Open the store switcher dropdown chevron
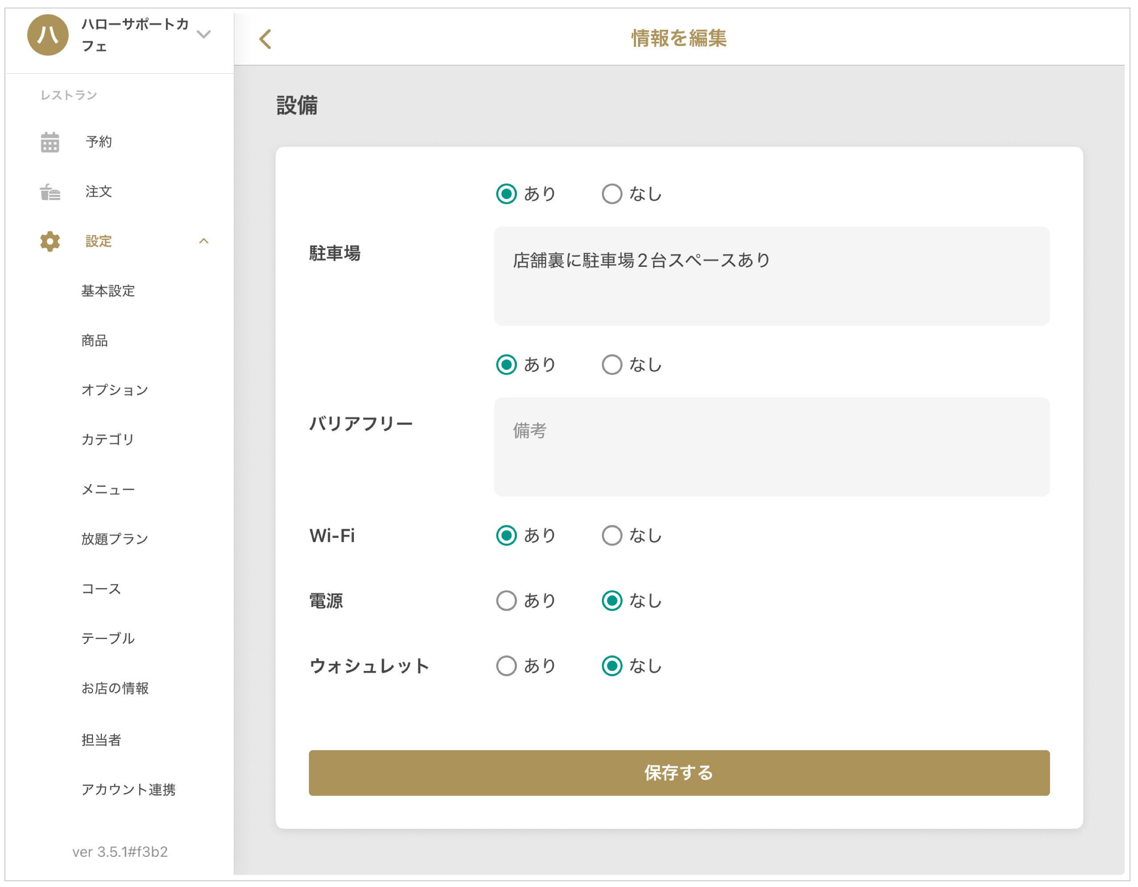1138x887 pixels. pyautogui.click(x=204, y=34)
